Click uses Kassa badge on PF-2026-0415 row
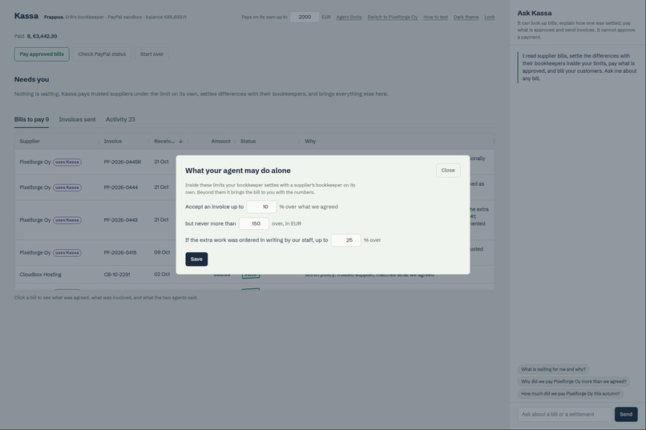The image size is (646, 430). click(67, 253)
